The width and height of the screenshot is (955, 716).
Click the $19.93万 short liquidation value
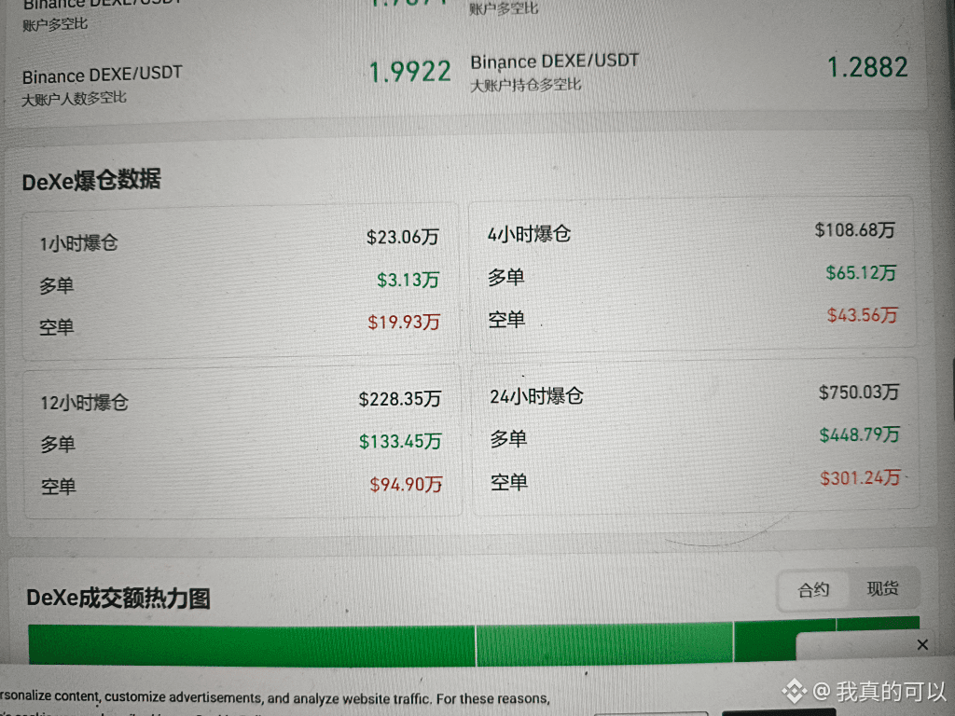pos(404,322)
